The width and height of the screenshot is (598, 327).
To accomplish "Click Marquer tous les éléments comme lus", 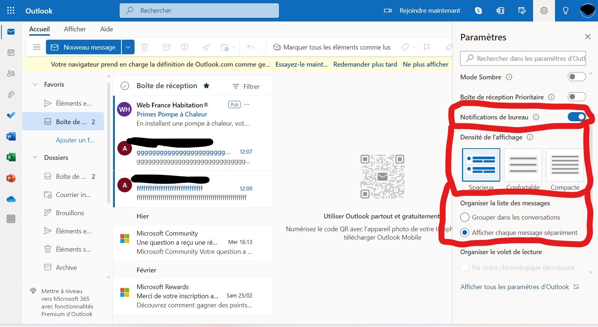I will (x=332, y=47).
